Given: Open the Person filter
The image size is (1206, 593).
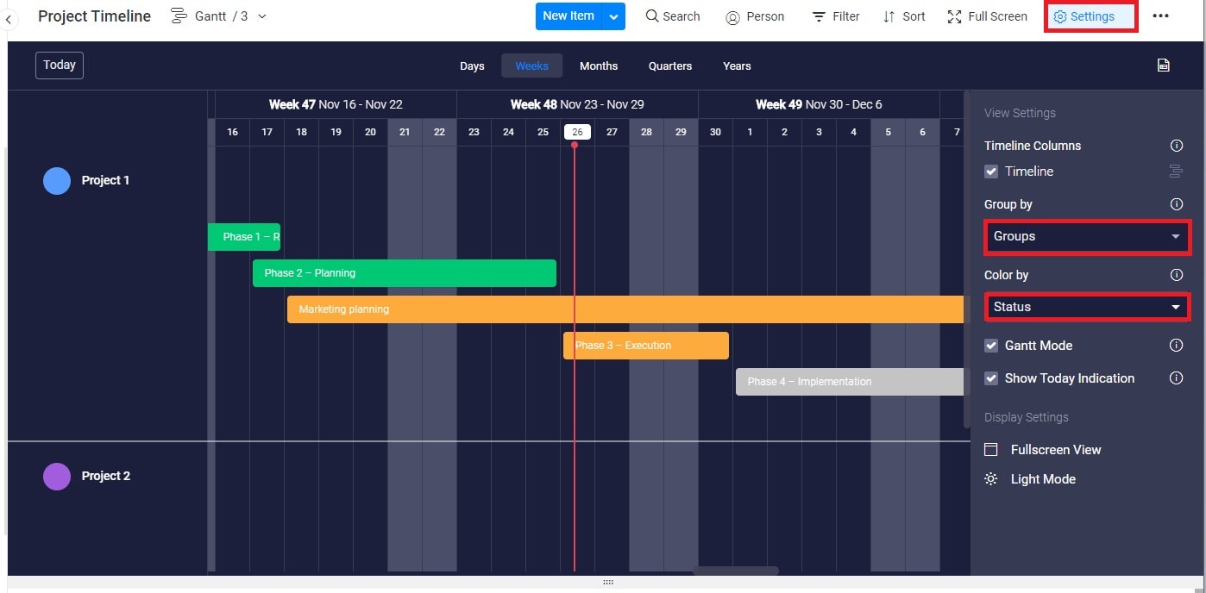Looking at the screenshot, I should pos(755,16).
